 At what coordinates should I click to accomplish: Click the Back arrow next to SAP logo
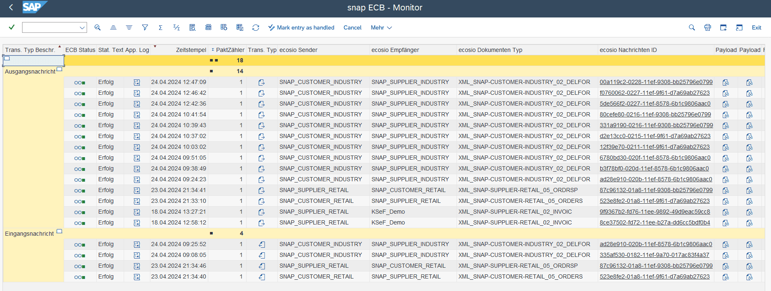click(x=11, y=7)
